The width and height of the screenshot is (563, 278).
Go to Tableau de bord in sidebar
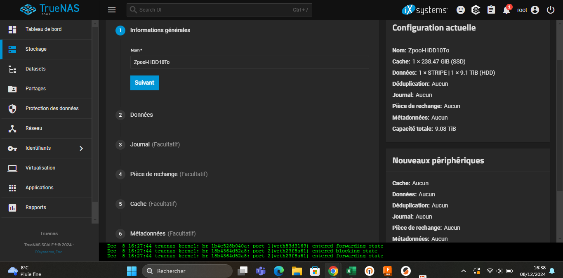pos(46,29)
